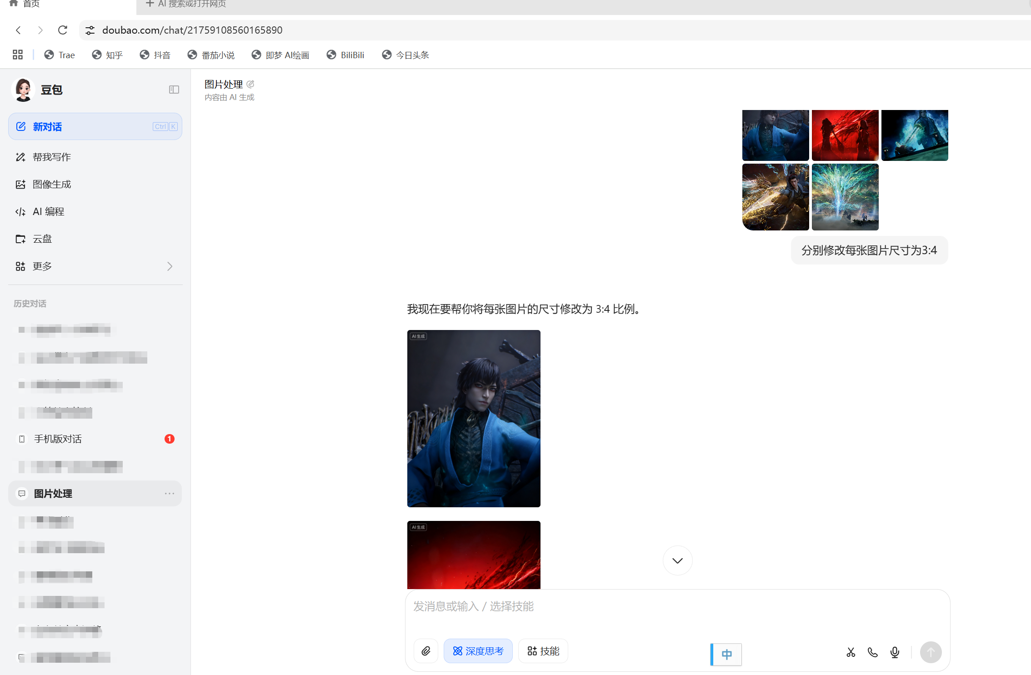Screen dimensions: 1031x675
Task: Expand the 更多 menu chevron
Action: click(x=170, y=266)
